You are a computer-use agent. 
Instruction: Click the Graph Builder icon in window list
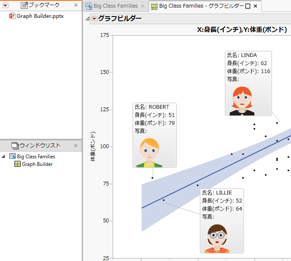click(x=17, y=164)
